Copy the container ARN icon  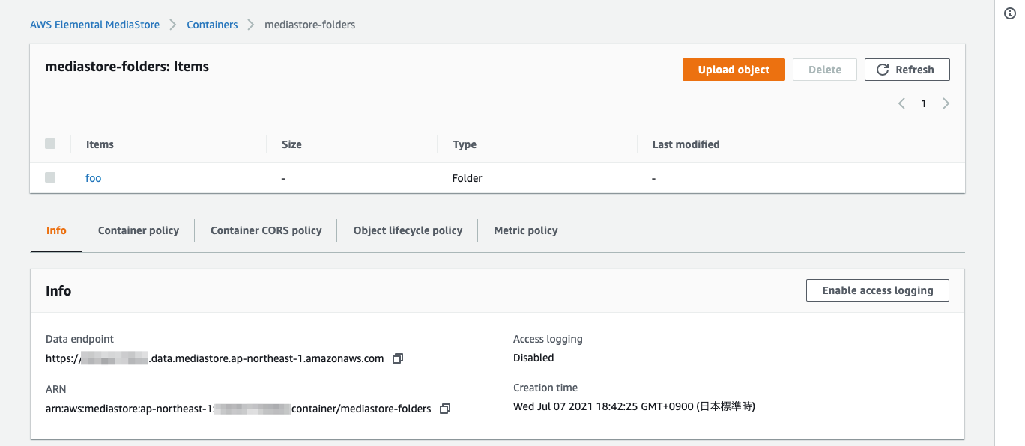tap(445, 409)
